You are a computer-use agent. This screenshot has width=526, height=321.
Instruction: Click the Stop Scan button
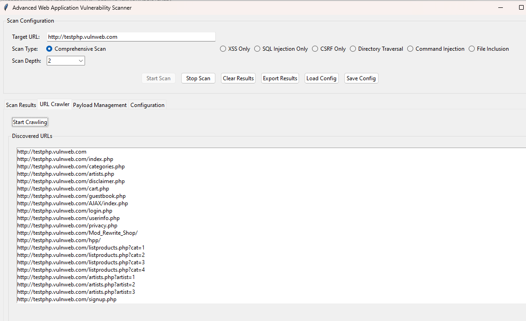tap(198, 78)
